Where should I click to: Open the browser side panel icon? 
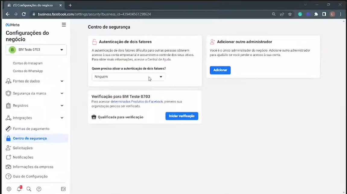(324, 14)
